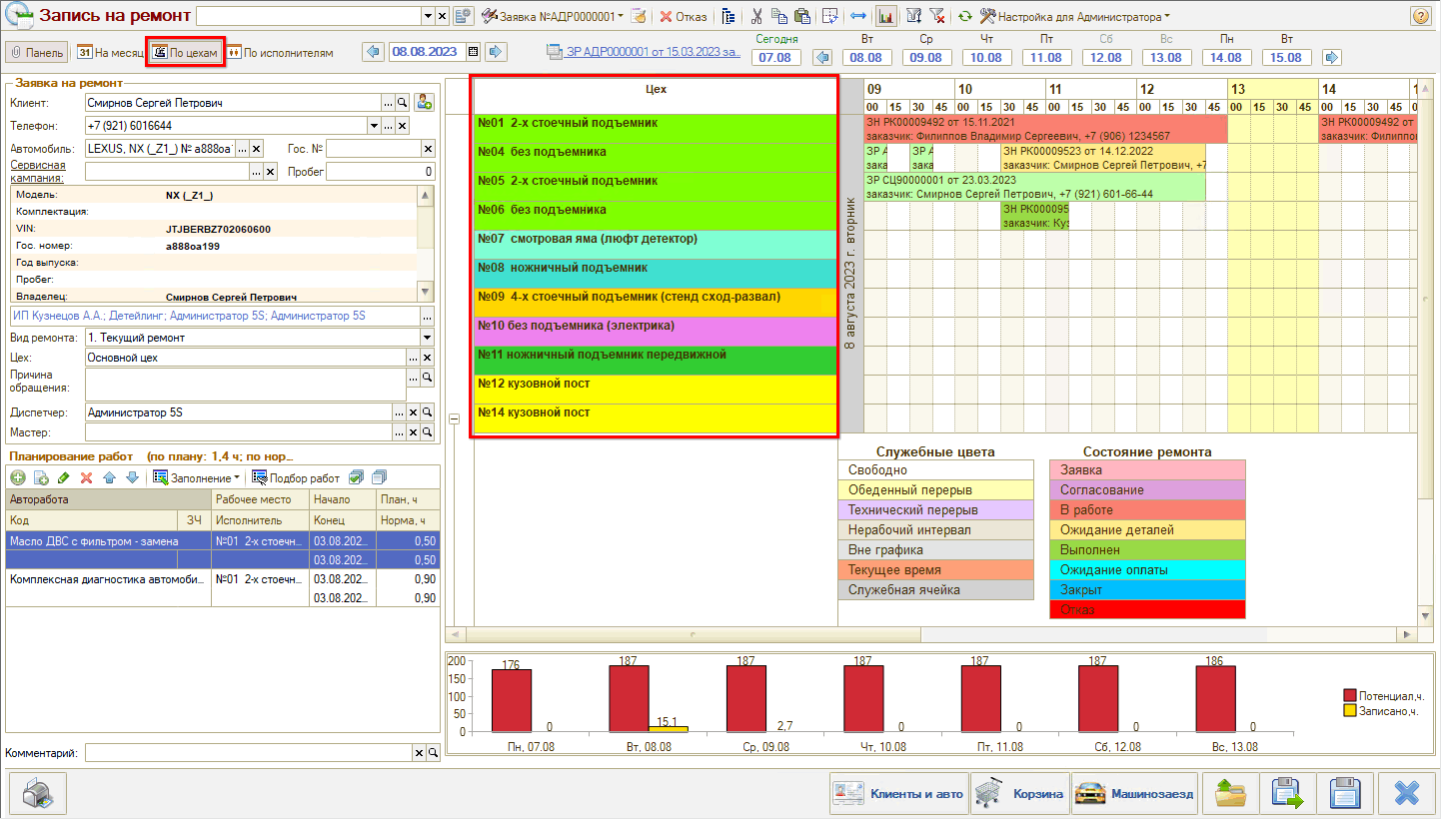Image resolution: width=1441 pixels, height=819 pixels.
Task: Click the Отказ button
Action: (684, 16)
